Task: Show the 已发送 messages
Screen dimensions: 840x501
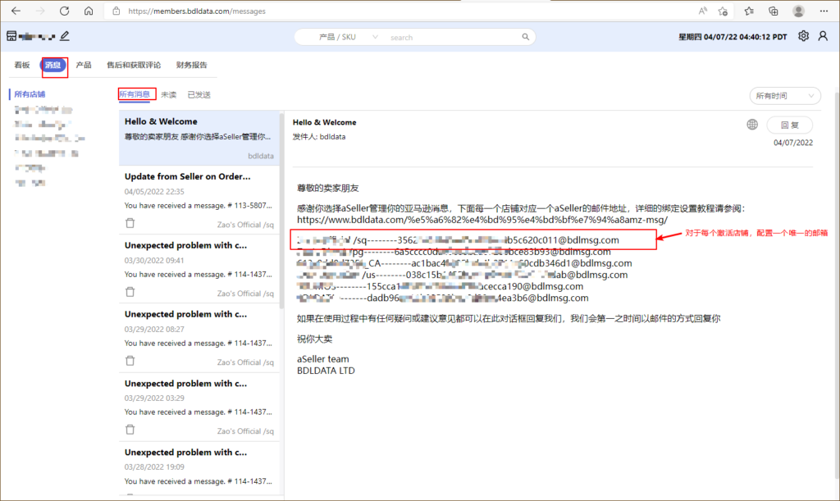Action: click(x=199, y=95)
